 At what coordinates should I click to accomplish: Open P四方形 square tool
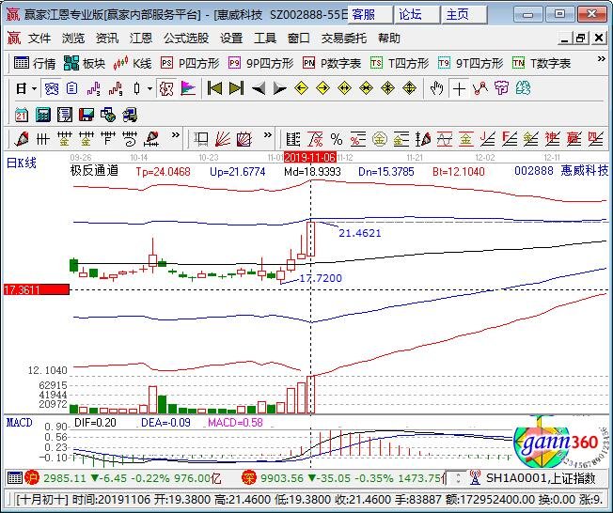pyautogui.click(x=190, y=63)
